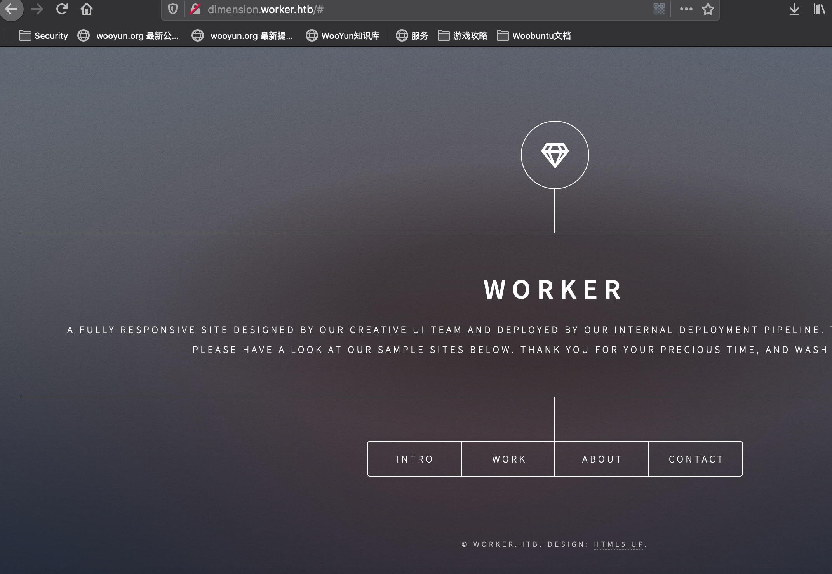Bookmark this page with star icon
832x574 pixels.
click(x=708, y=9)
